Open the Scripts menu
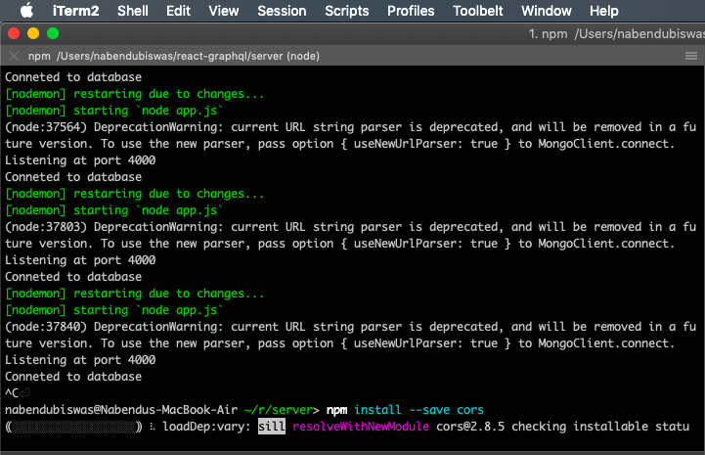The image size is (705, 455). coord(347,11)
